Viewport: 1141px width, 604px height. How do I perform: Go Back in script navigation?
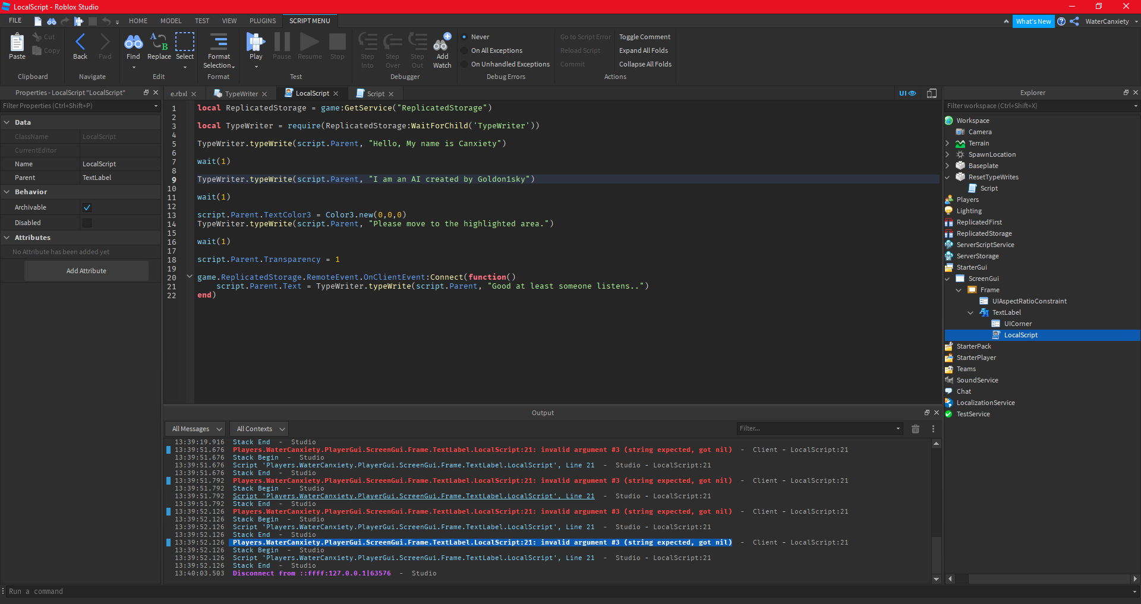pyautogui.click(x=80, y=46)
